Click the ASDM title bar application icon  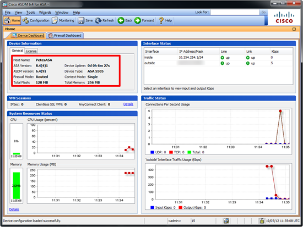5,4
